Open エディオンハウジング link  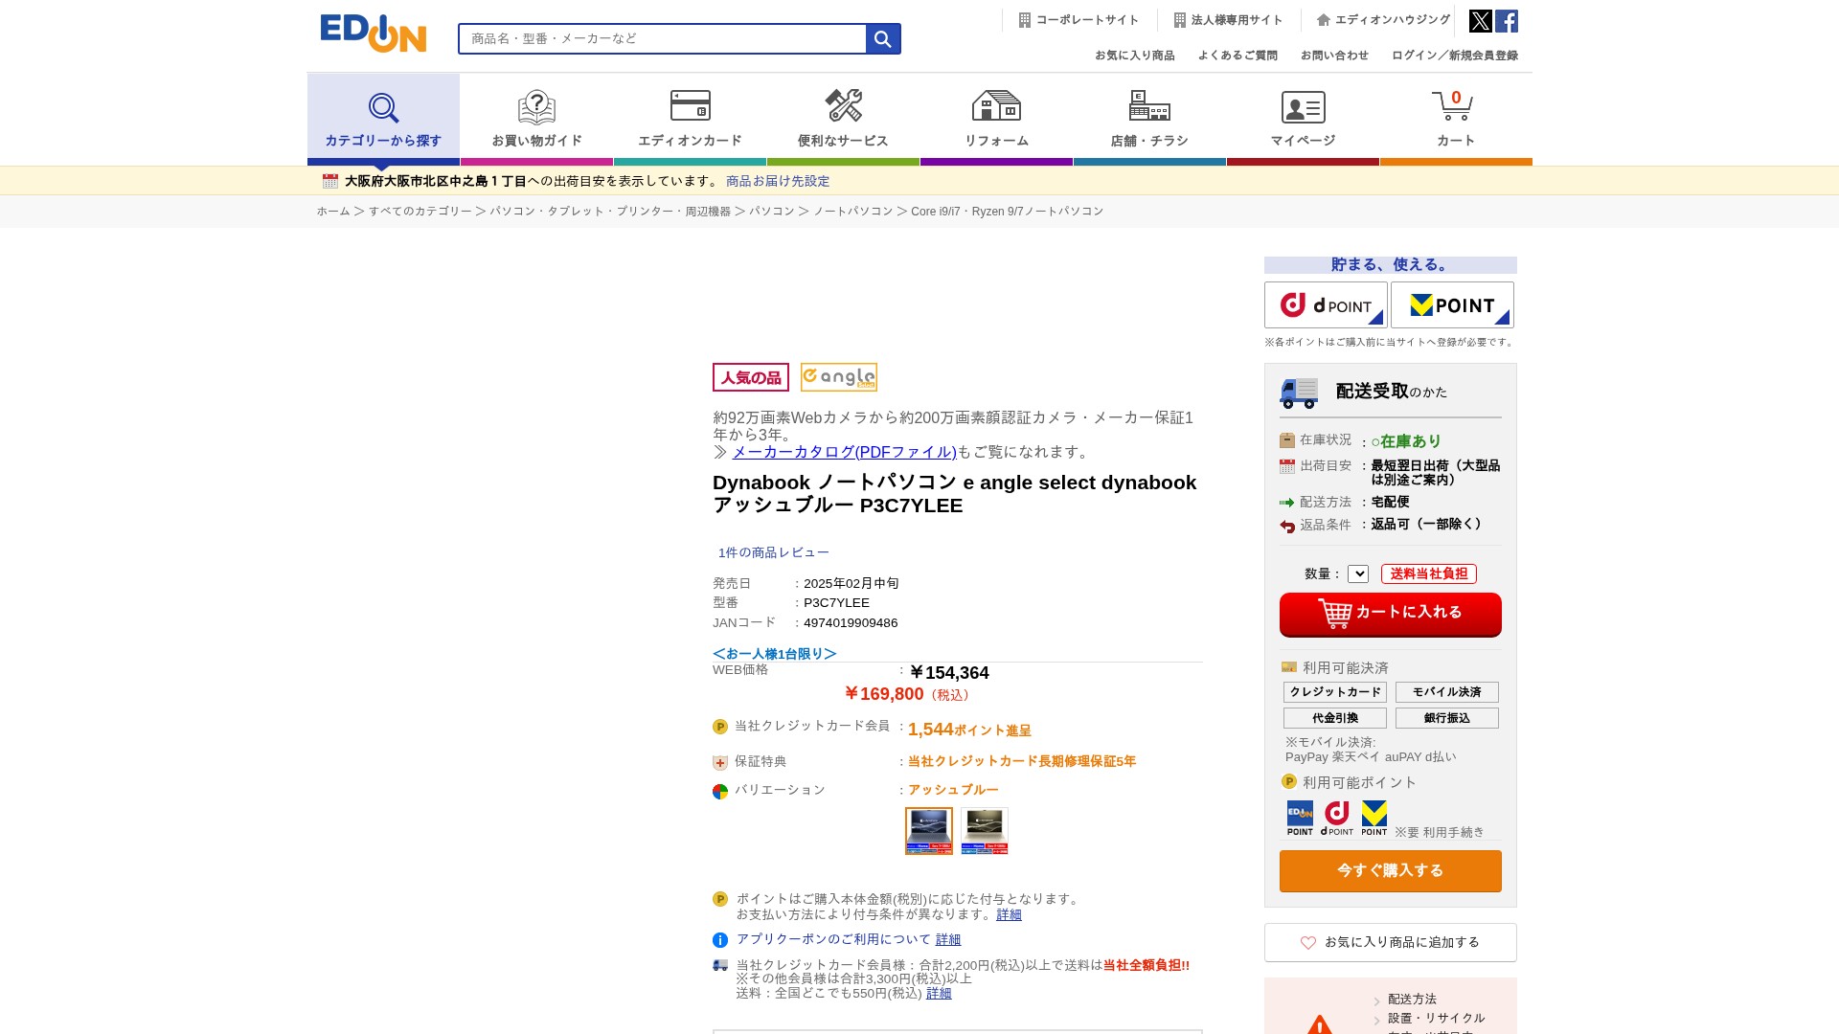click(1383, 20)
